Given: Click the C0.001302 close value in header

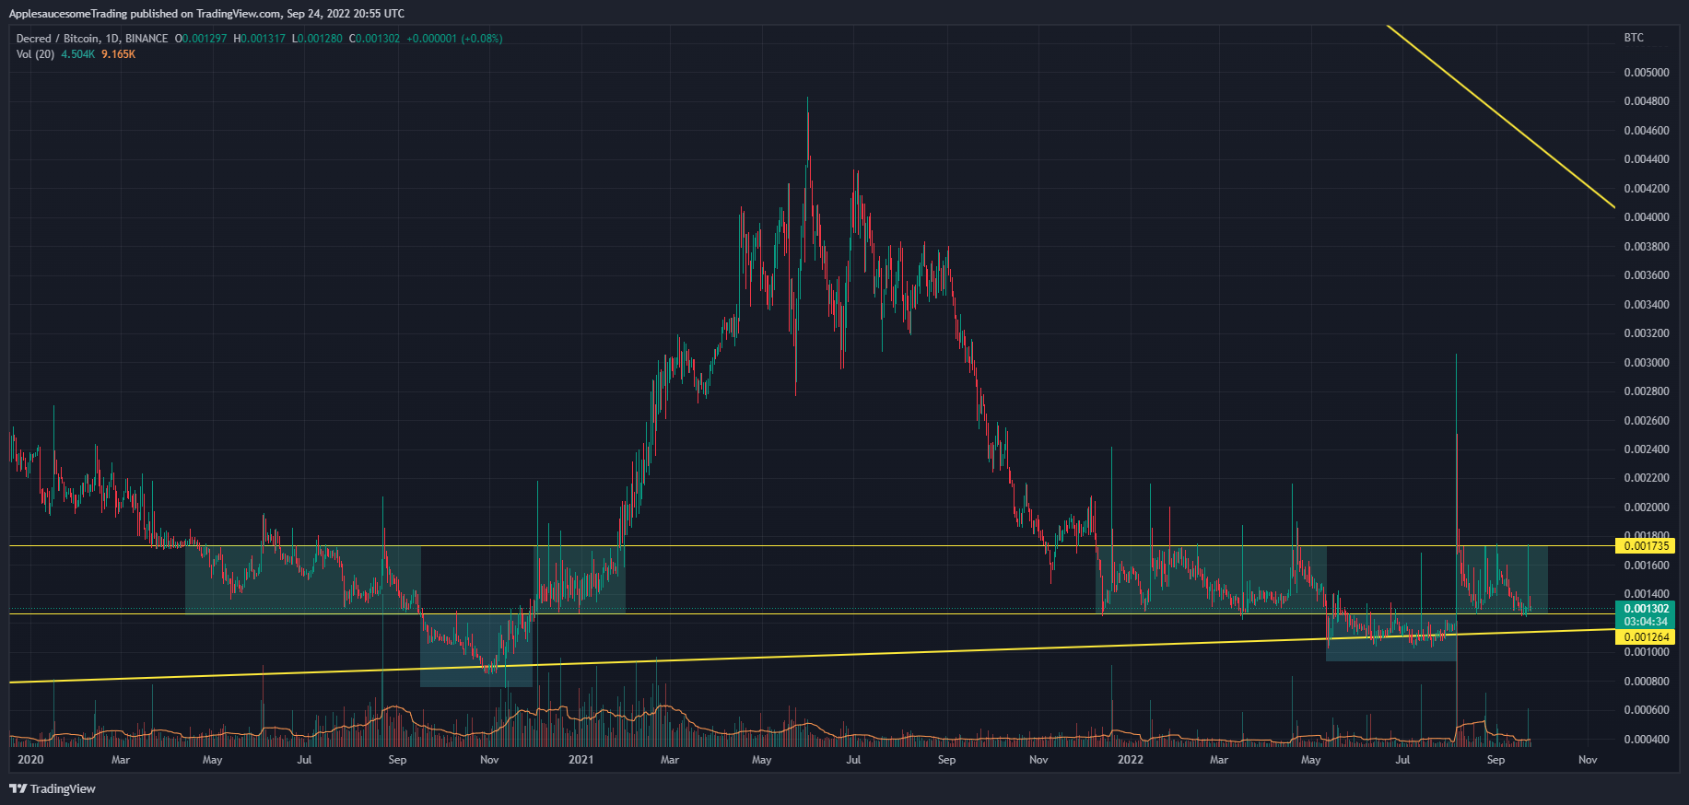Looking at the screenshot, I should [374, 39].
